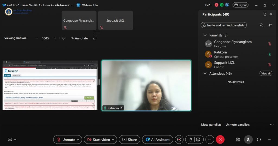Open the Apps icon in the bottom bar

(x=238, y=139)
